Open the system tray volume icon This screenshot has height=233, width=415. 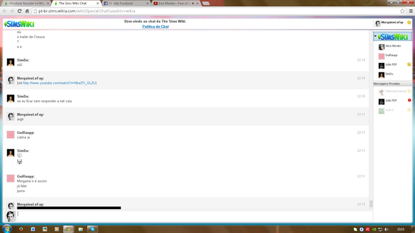pyautogui.click(x=386, y=229)
